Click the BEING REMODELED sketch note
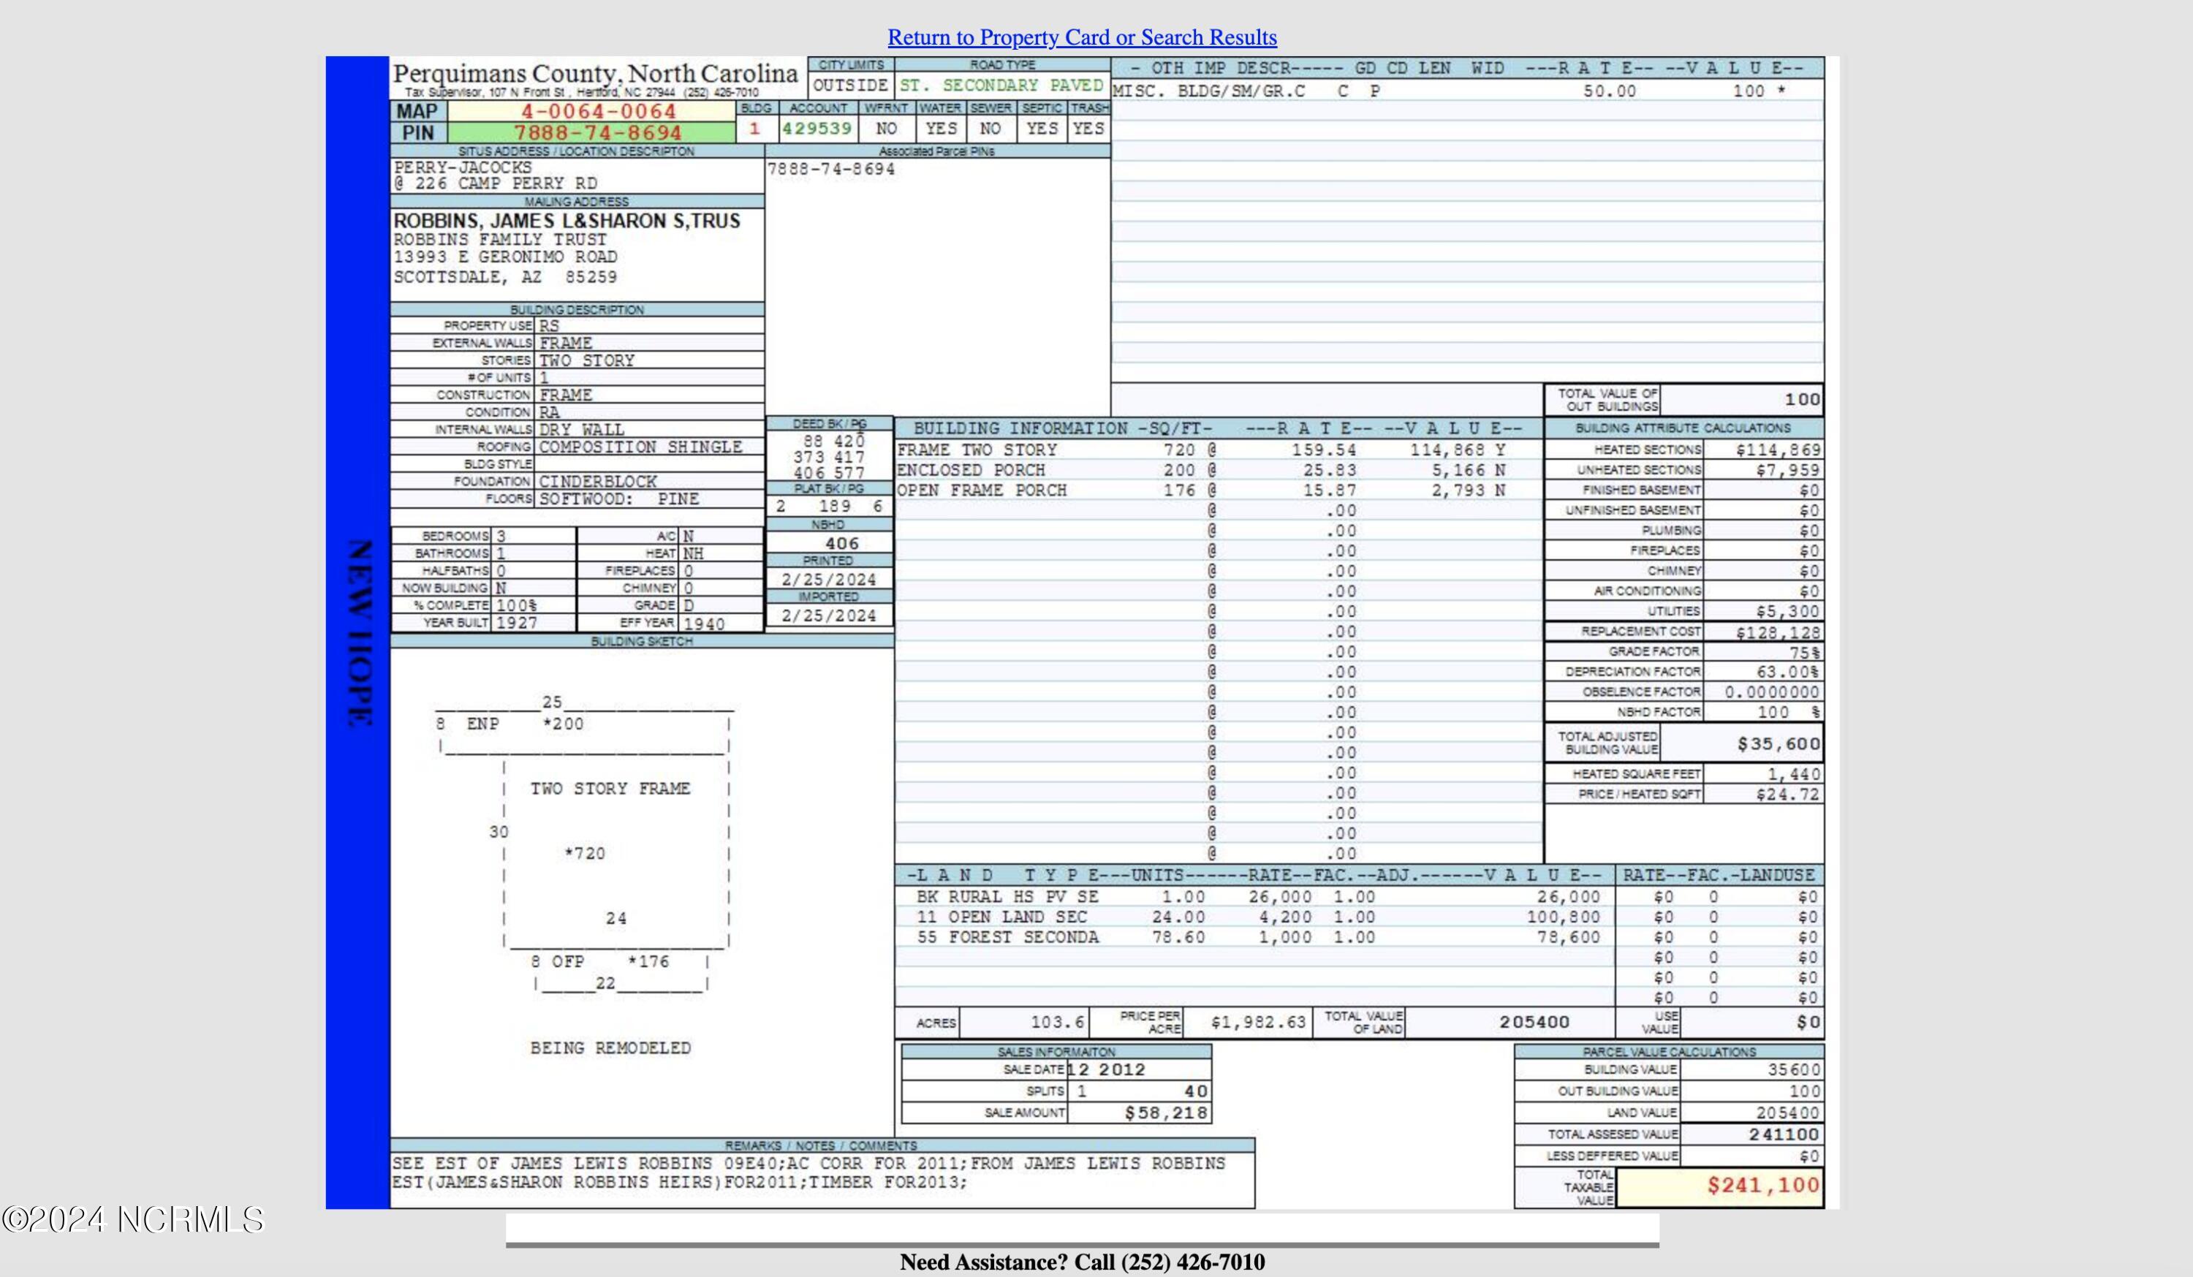Image resolution: width=2193 pixels, height=1277 pixels. point(611,1048)
